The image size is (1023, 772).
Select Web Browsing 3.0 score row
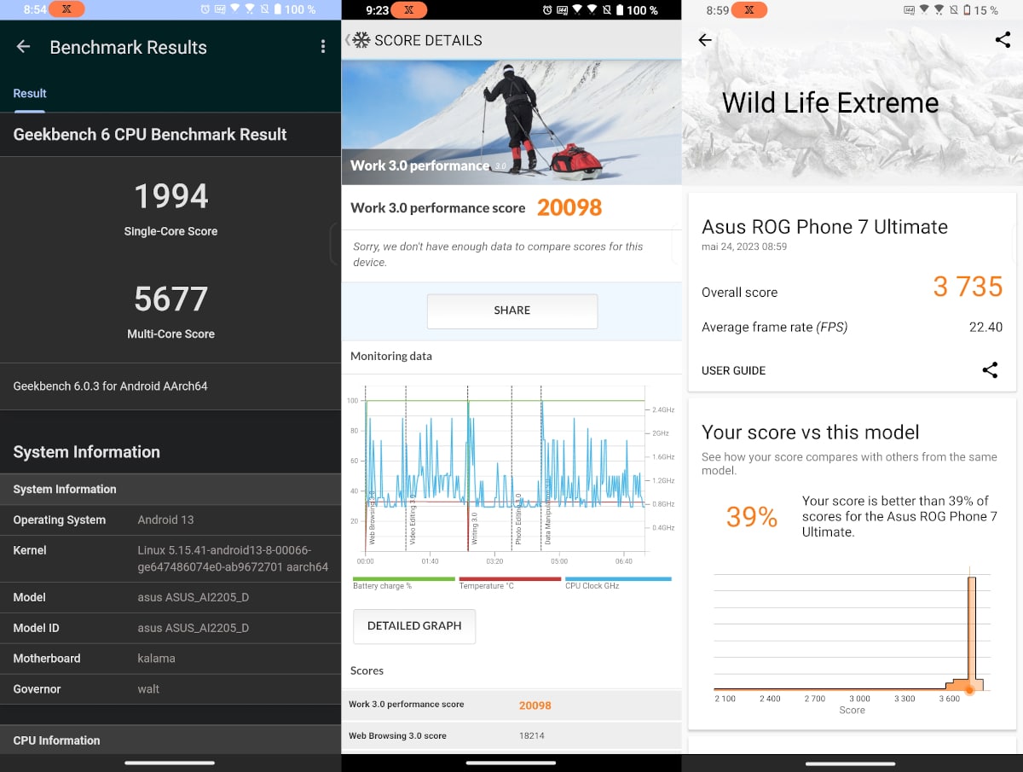(511, 735)
